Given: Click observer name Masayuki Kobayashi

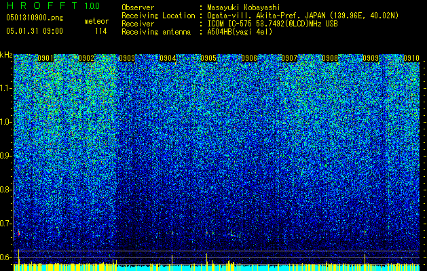Looking at the screenshot, I should (244, 7).
